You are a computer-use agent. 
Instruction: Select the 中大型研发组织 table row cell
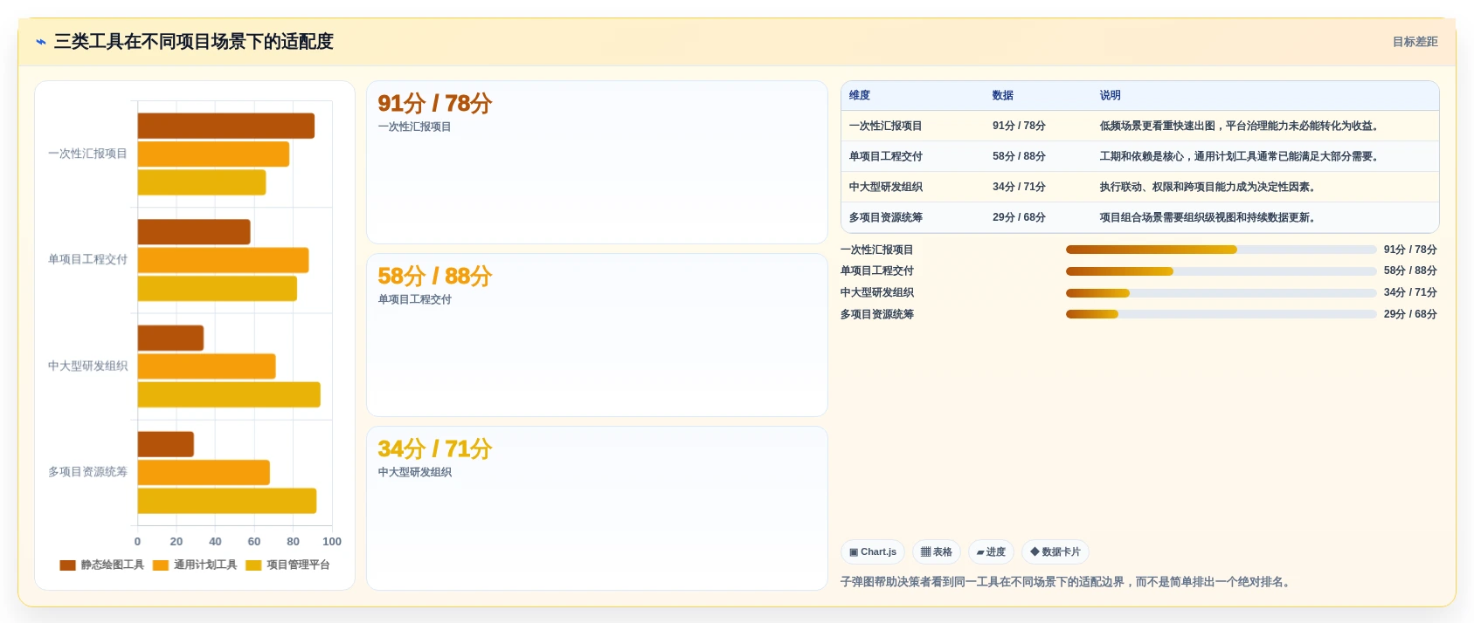click(x=885, y=188)
